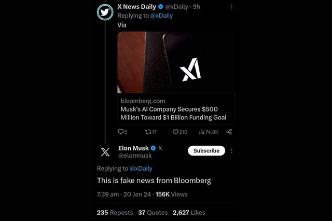Screen dimensions: 332x221
Task: Open the Bloomberg article headline card
Action: click(x=175, y=109)
